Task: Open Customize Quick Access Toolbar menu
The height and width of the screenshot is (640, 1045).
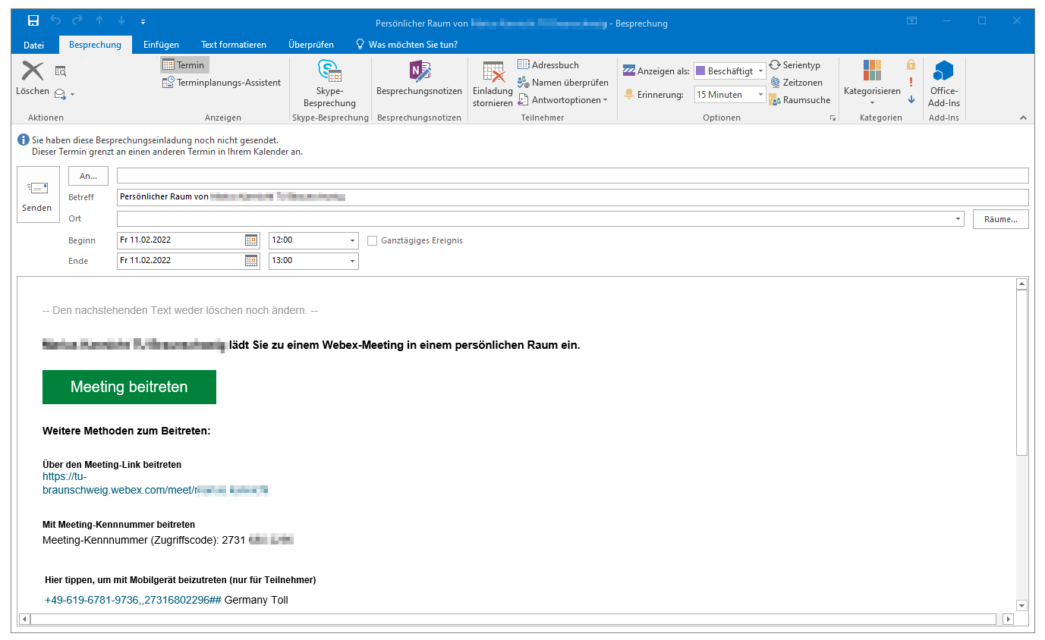Action: [x=143, y=21]
